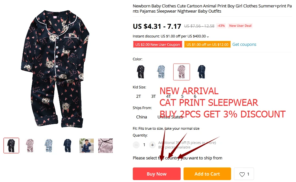View the light blue pajama gallery thumbnail

click(x=49, y=146)
